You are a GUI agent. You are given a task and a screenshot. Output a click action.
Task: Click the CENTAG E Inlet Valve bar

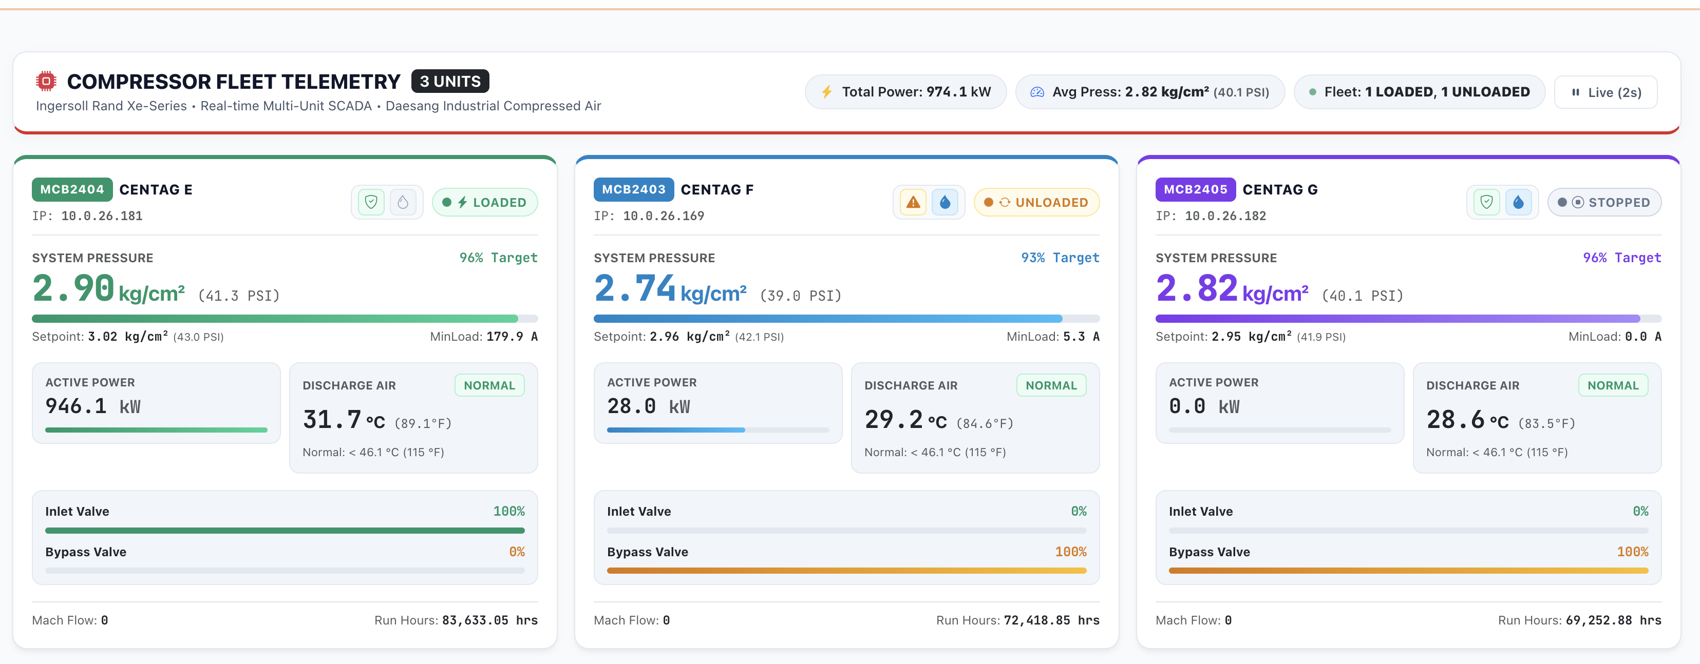tap(285, 530)
